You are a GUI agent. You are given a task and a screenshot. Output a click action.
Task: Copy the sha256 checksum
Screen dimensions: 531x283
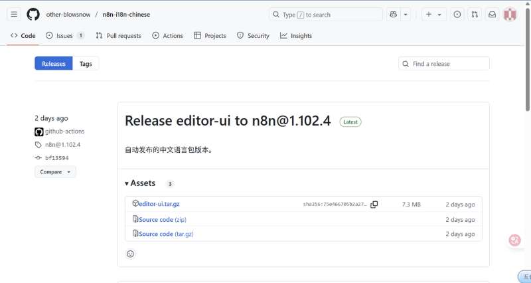[374, 205]
